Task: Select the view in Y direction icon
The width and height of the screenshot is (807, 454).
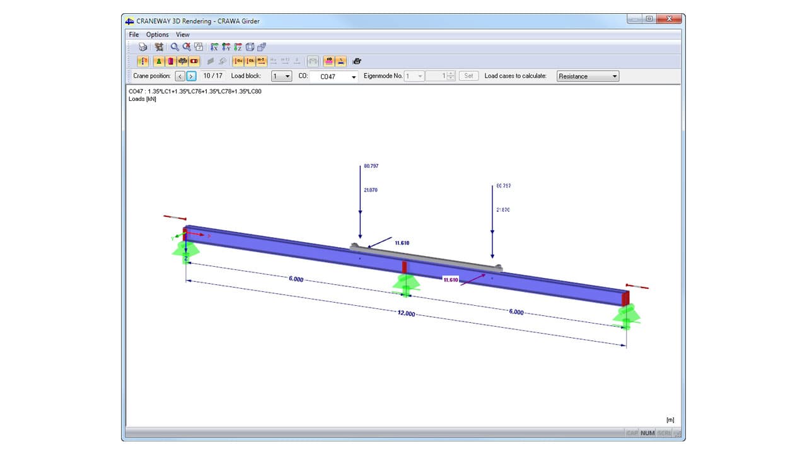Action: (226, 47)
